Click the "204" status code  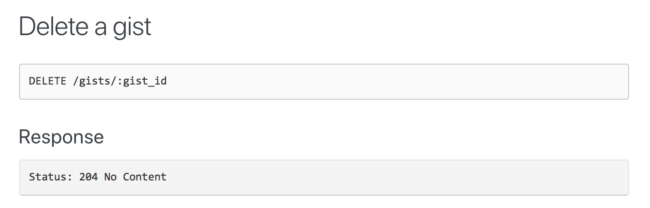tap(88, 177)
